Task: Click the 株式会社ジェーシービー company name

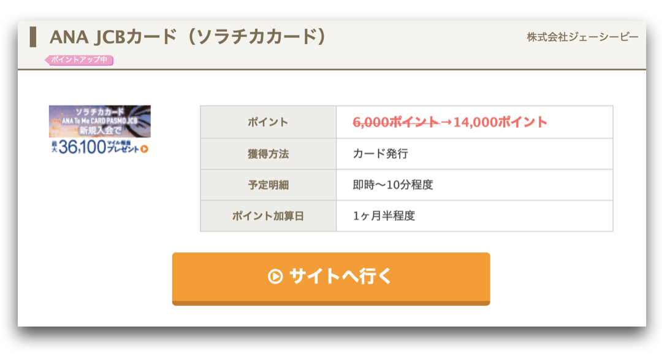Action: coord(582,37)
